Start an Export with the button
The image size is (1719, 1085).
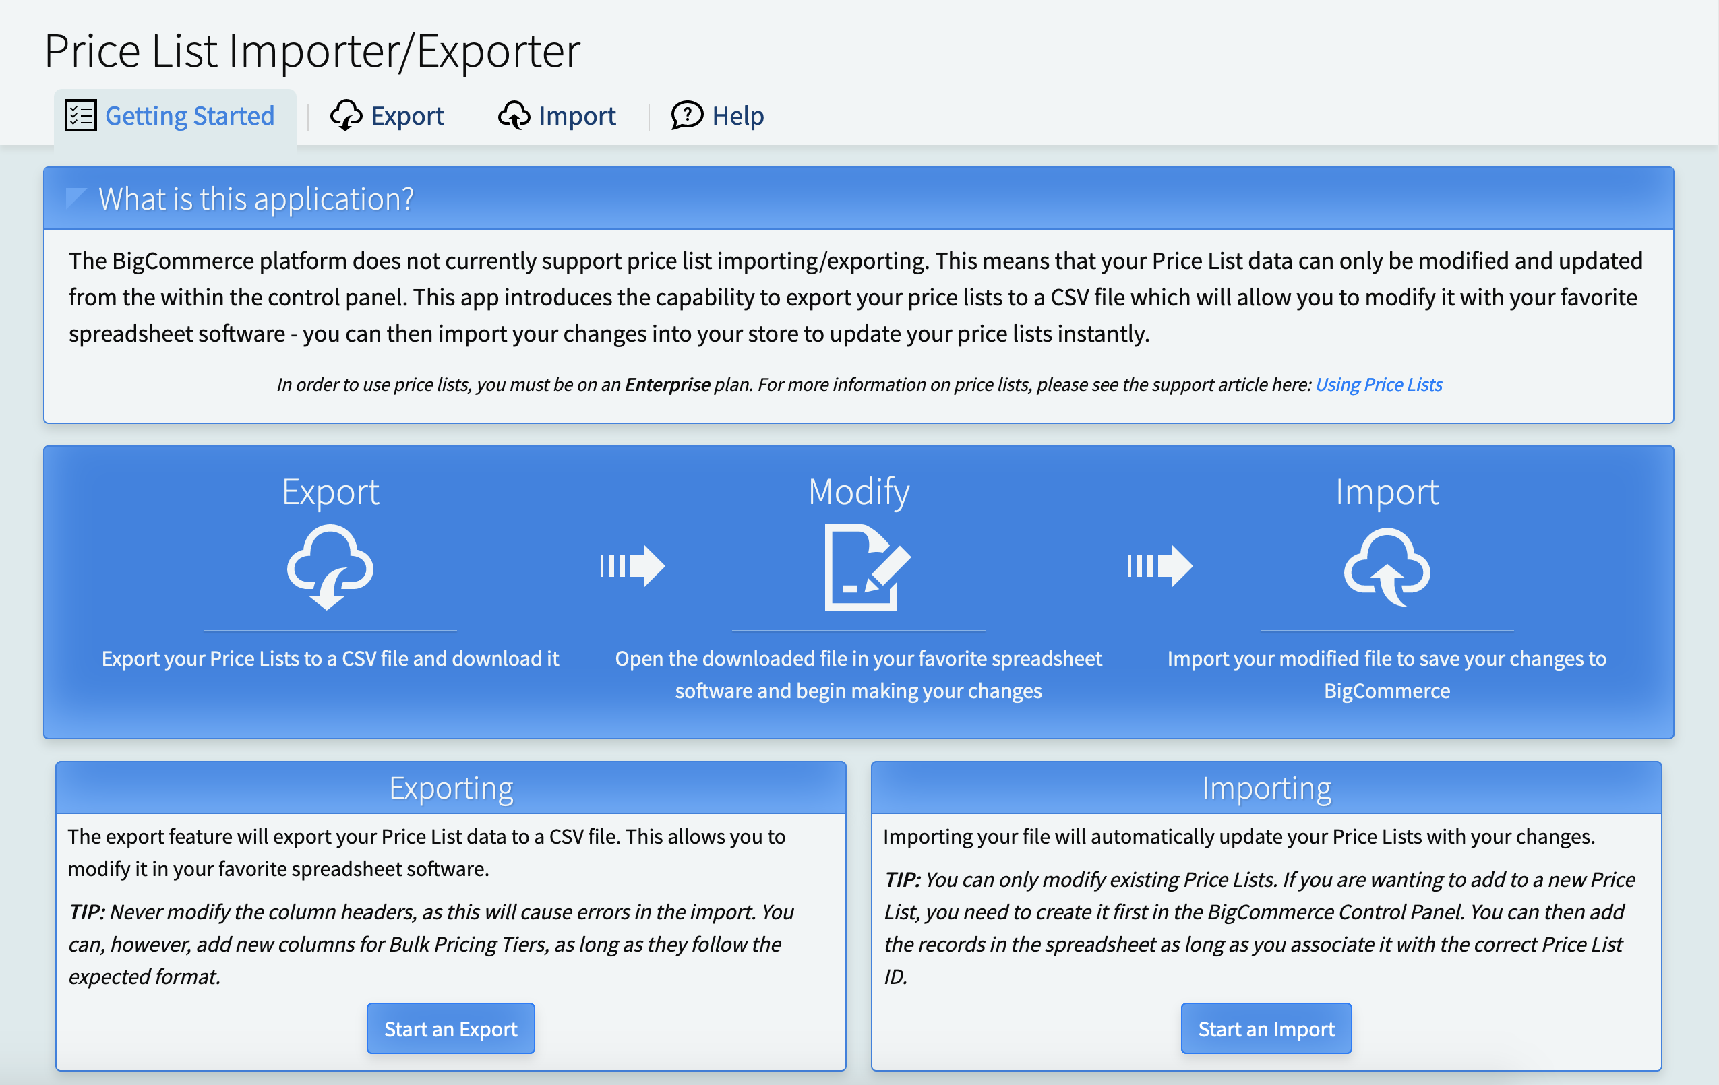(451, 1028)
